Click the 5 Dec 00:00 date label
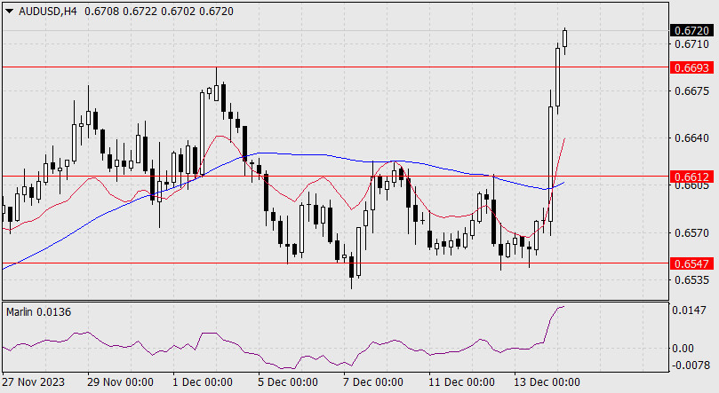Viewport: 719px width, 393px height. click(287, 382)
